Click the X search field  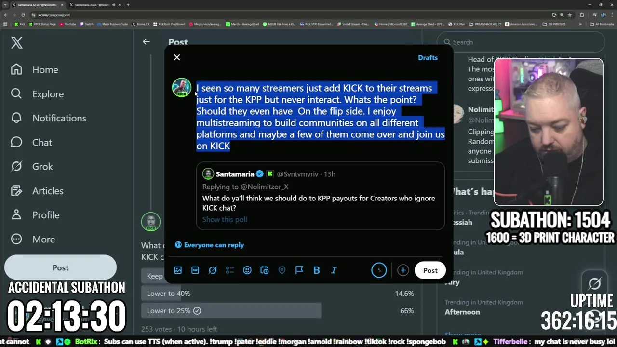(x=521, y=42)
